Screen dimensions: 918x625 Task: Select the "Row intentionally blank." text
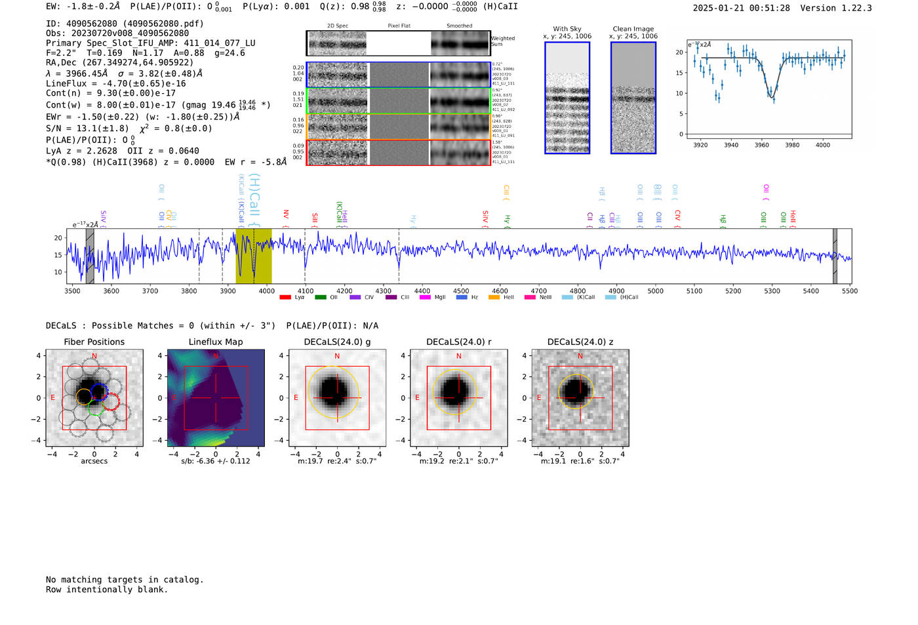pyautogui.click(x=107, y=590)
